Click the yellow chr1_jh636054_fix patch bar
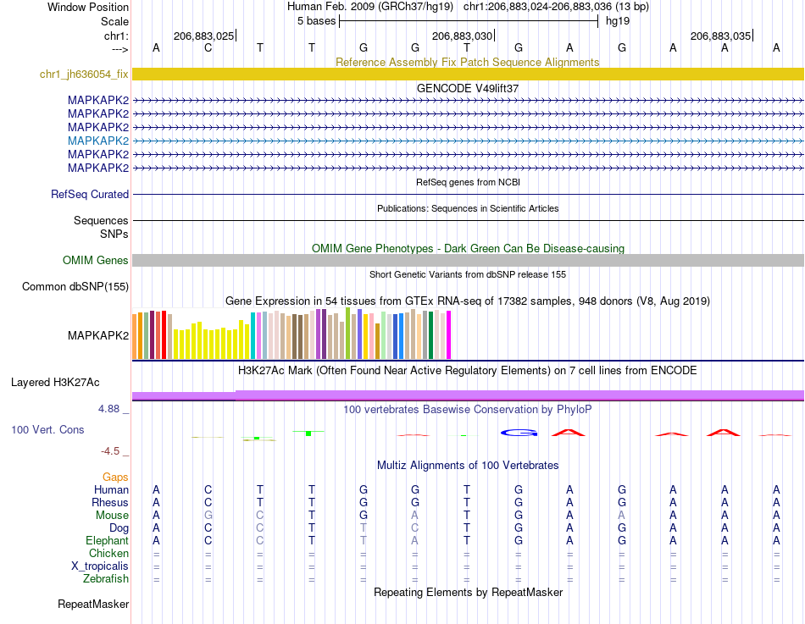Viewport: 805px width, 624px height. (x=468, y=74)
